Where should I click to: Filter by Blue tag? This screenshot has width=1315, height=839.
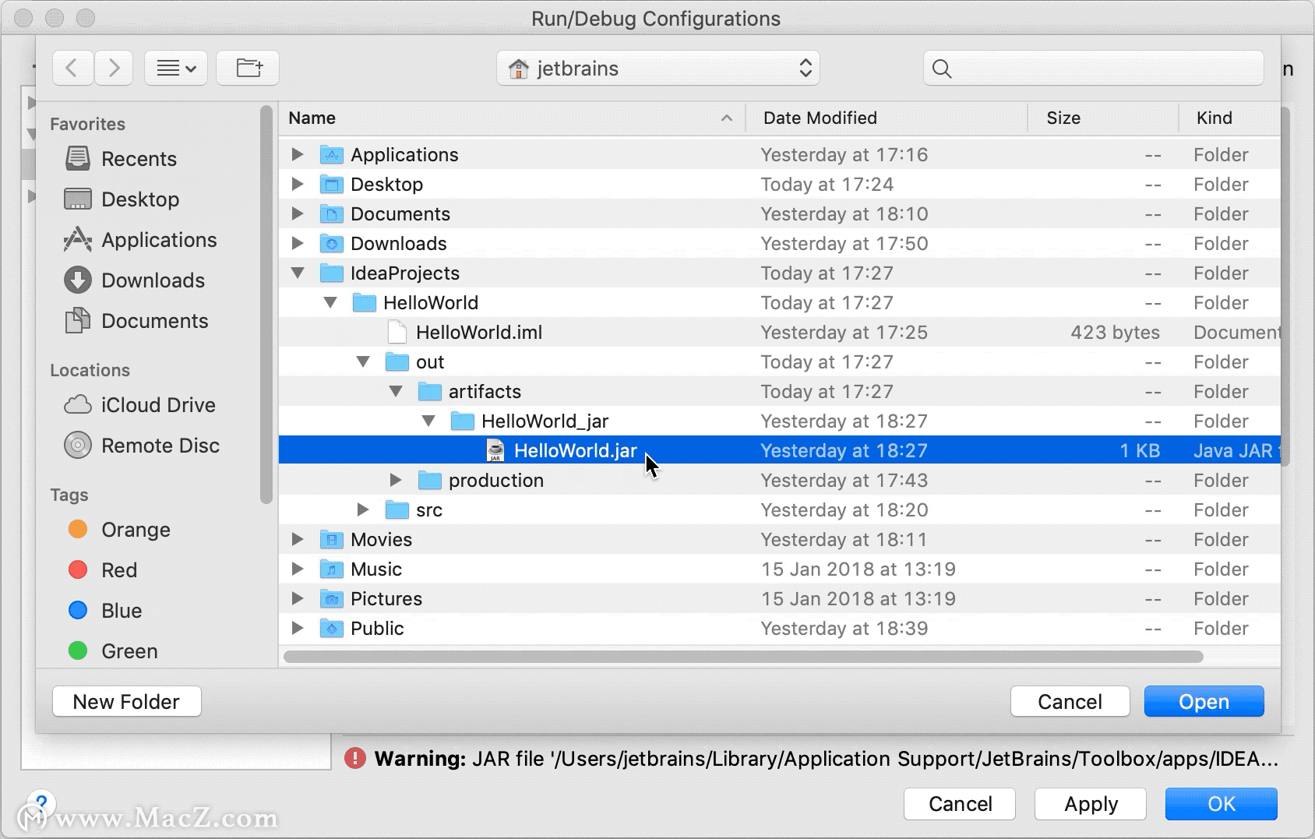coord(105,611)
